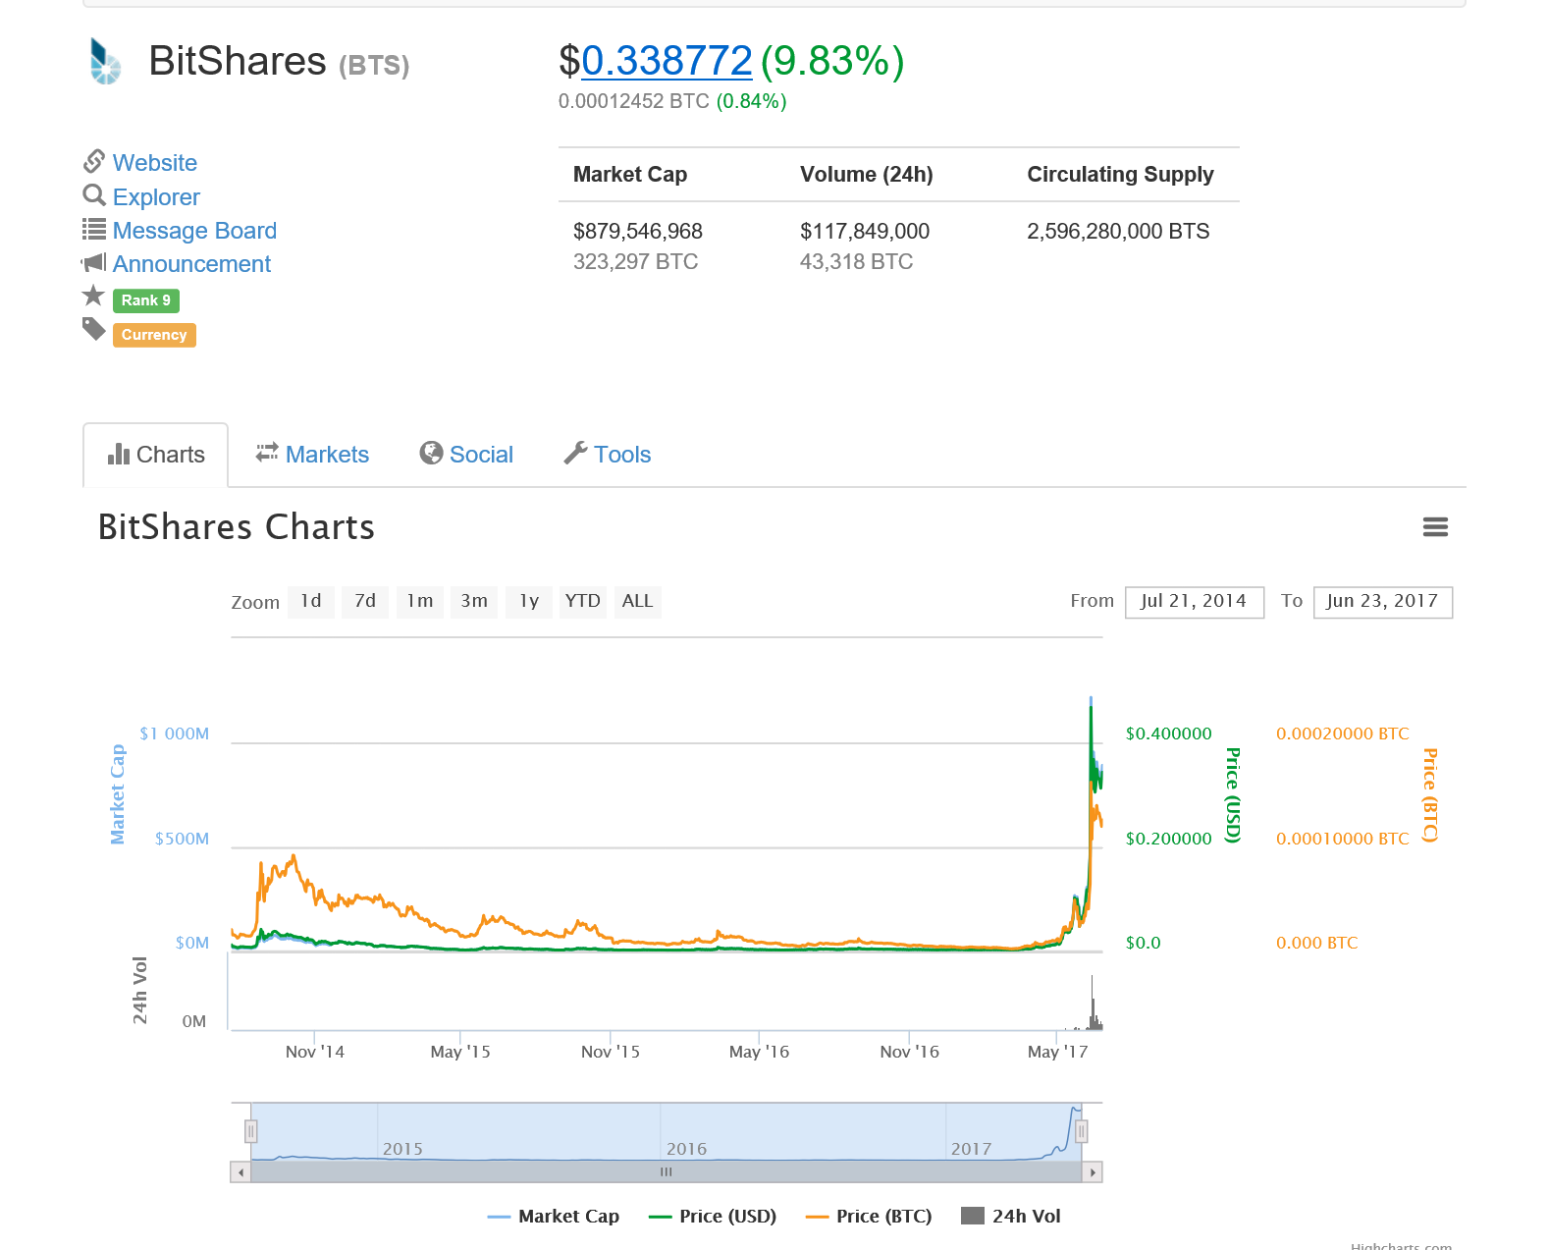Click the megaphone icon beside Announcement
The image size is (1548, 1250).
[x=94, y=263]
